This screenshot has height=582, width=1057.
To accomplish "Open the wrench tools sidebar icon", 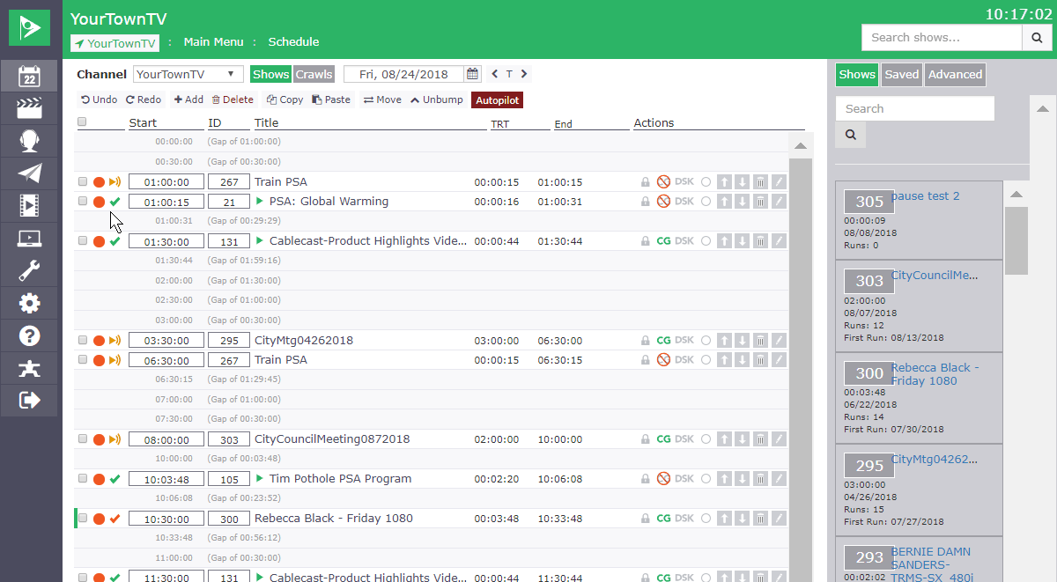I will [x=29, y=271].
